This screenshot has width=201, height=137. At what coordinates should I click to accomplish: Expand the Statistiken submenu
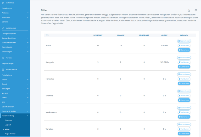tap(28, 17)
